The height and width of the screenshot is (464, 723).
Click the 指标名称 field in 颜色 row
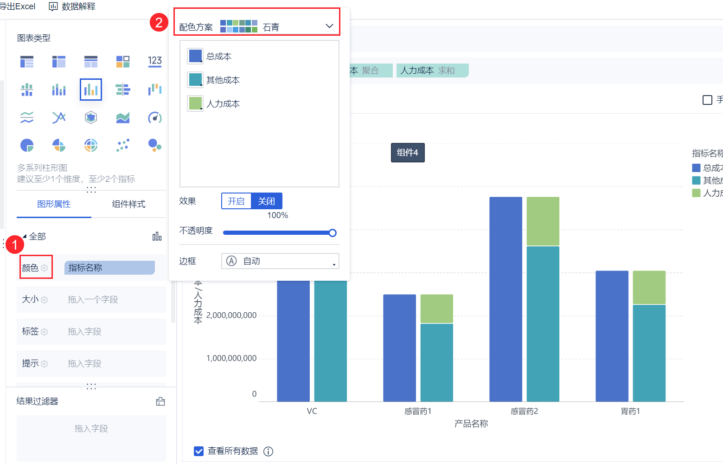pyautogui.click(x=109, y=268)
